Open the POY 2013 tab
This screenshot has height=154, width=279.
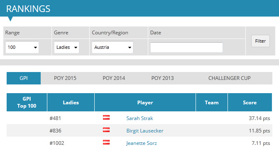point(162,78)
